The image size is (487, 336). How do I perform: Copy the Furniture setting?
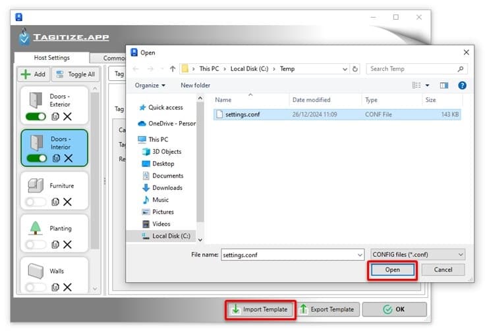click(55, 202)
